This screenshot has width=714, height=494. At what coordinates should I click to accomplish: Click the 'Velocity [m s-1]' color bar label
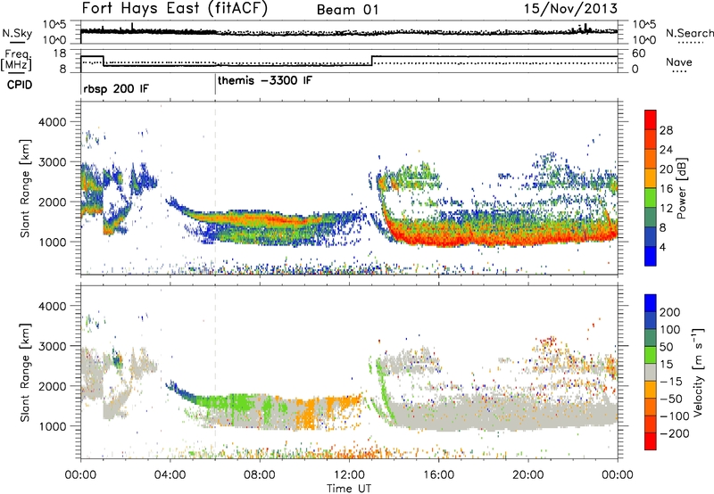(697, 372)
